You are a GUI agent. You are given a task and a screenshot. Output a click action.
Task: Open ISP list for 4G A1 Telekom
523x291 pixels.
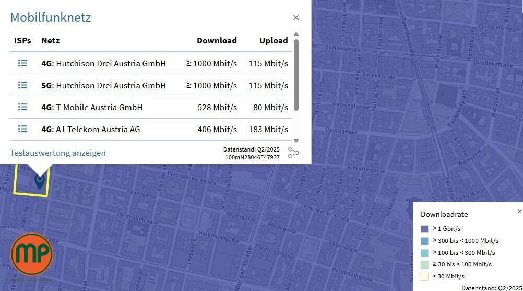22,129
